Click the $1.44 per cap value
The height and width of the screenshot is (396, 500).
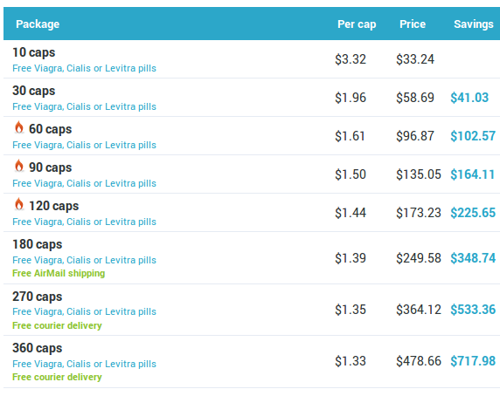pos(351,213)
